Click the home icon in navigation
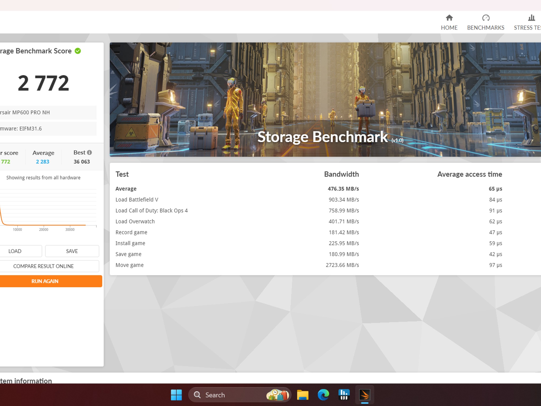 tap(449, 18)
